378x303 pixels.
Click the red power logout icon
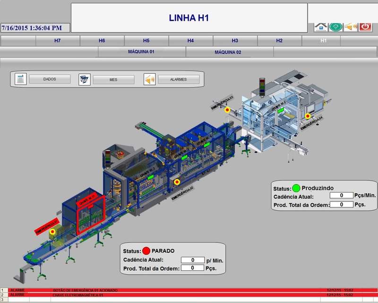(365, 27)
